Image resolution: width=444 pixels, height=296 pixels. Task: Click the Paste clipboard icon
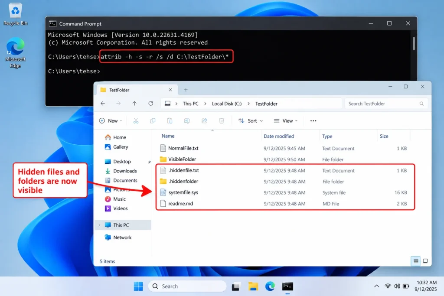(x=170, y=121)
